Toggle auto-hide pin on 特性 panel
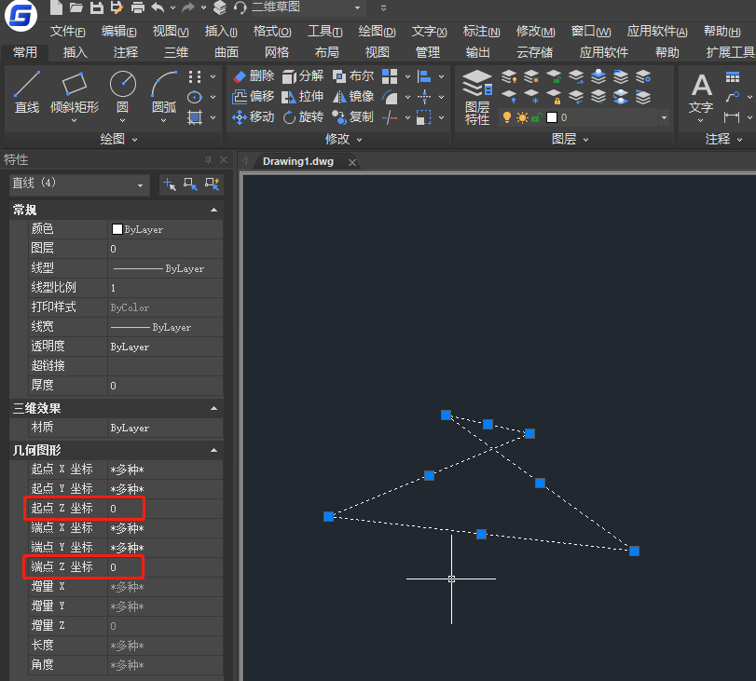The height and width of the screenshot is (681, 756). (208, 159)
